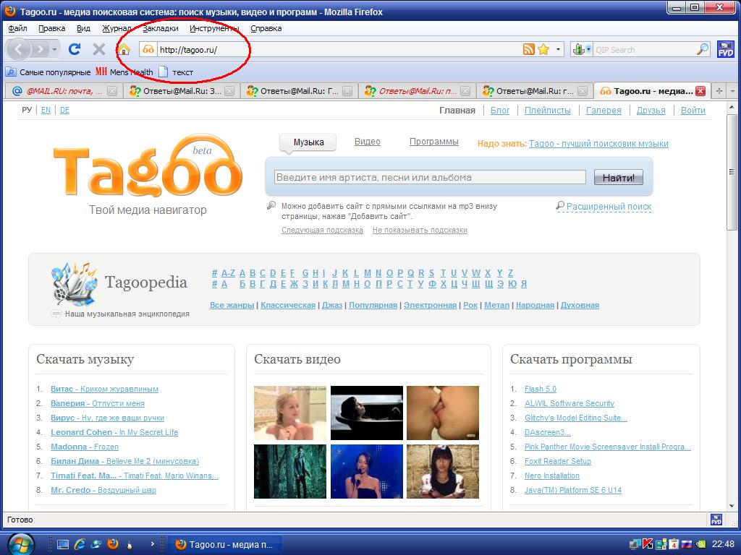Screen dimensions: 741x555
Task: Click Следующая подсказка link
Action: [322, 230]
